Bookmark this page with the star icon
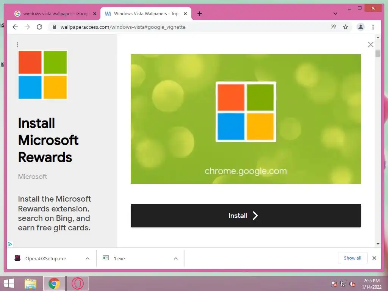Viewport: 388px width, 291px height. [x=346, y=27]
